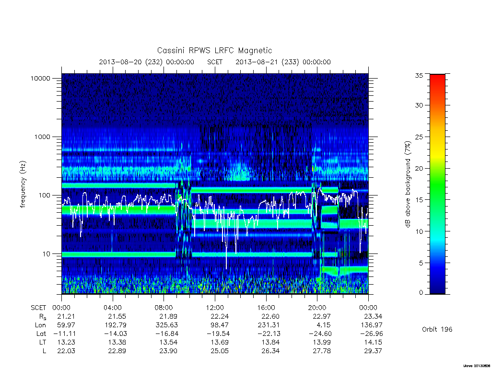Click the L value 29.37
The height and width of the screenshot is (368, 491).
pyautogui.click(x=373, y=351)
